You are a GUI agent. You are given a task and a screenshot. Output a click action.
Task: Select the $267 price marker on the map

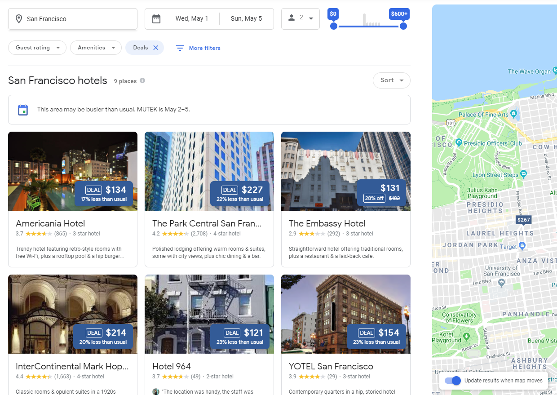click(523, 220)
